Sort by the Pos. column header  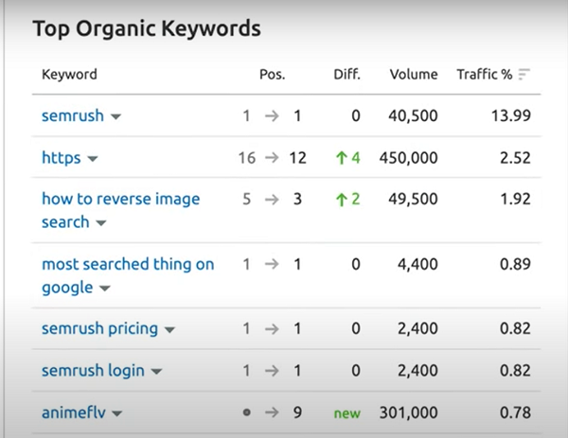[273, 74]
